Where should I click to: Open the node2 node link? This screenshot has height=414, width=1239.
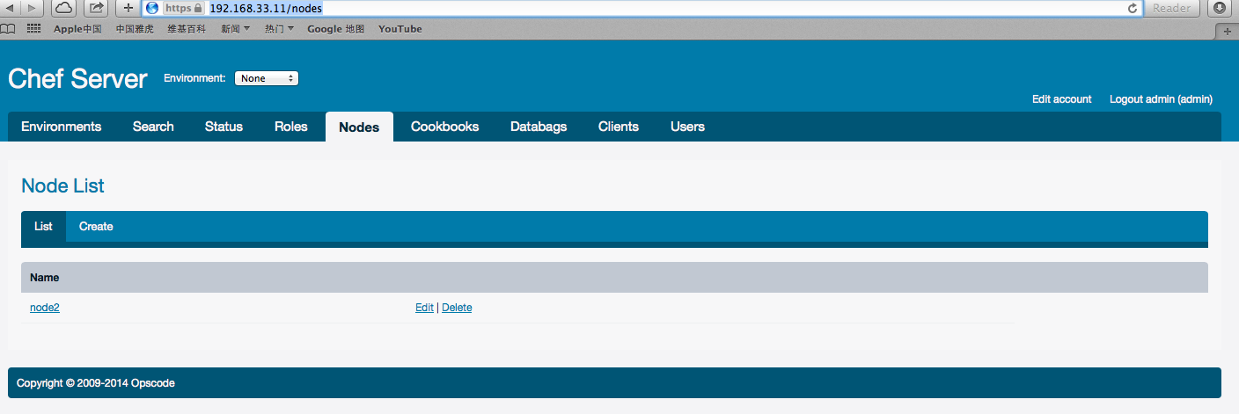(45, 308)
